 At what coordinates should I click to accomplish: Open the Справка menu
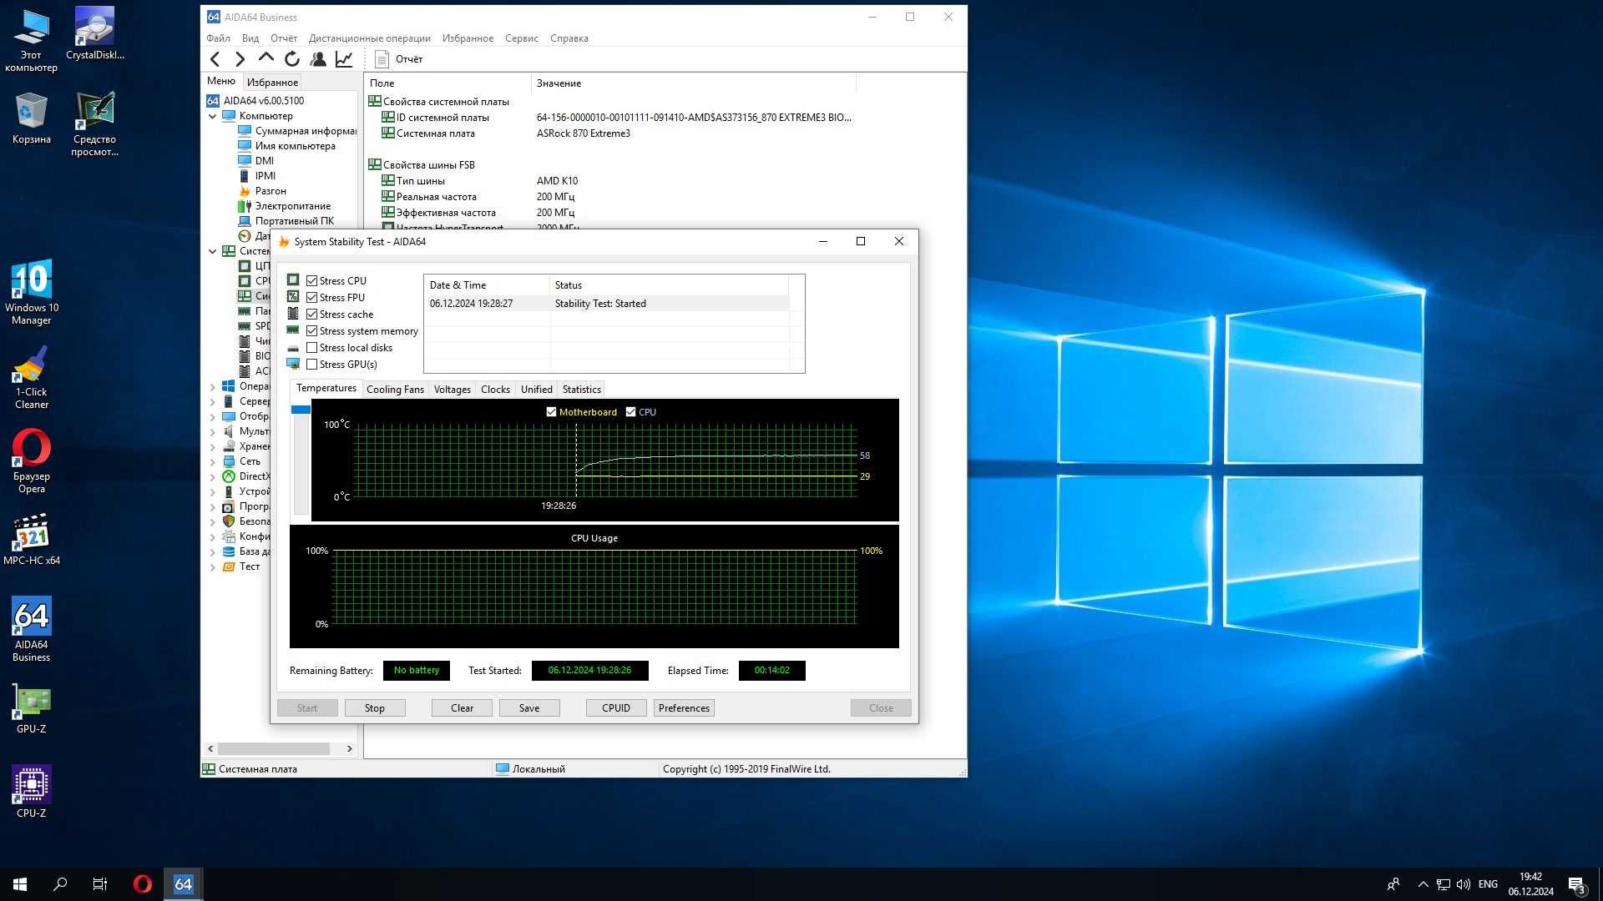click(569, 38)
